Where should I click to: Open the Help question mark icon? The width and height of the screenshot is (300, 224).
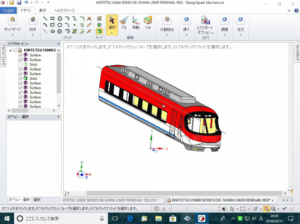click(296, 11)
